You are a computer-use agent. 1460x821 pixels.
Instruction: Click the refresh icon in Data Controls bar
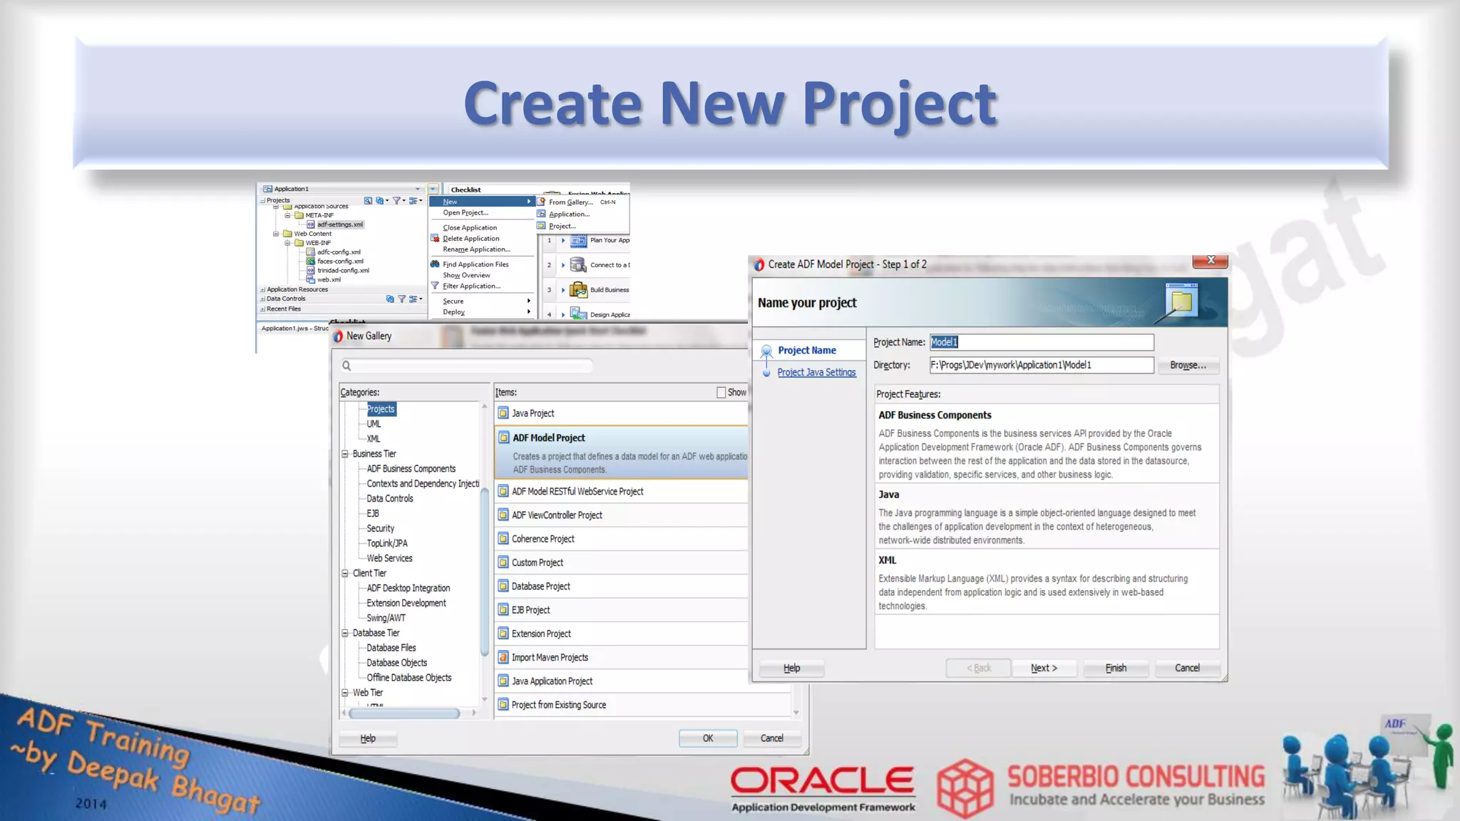click(390, 299)
